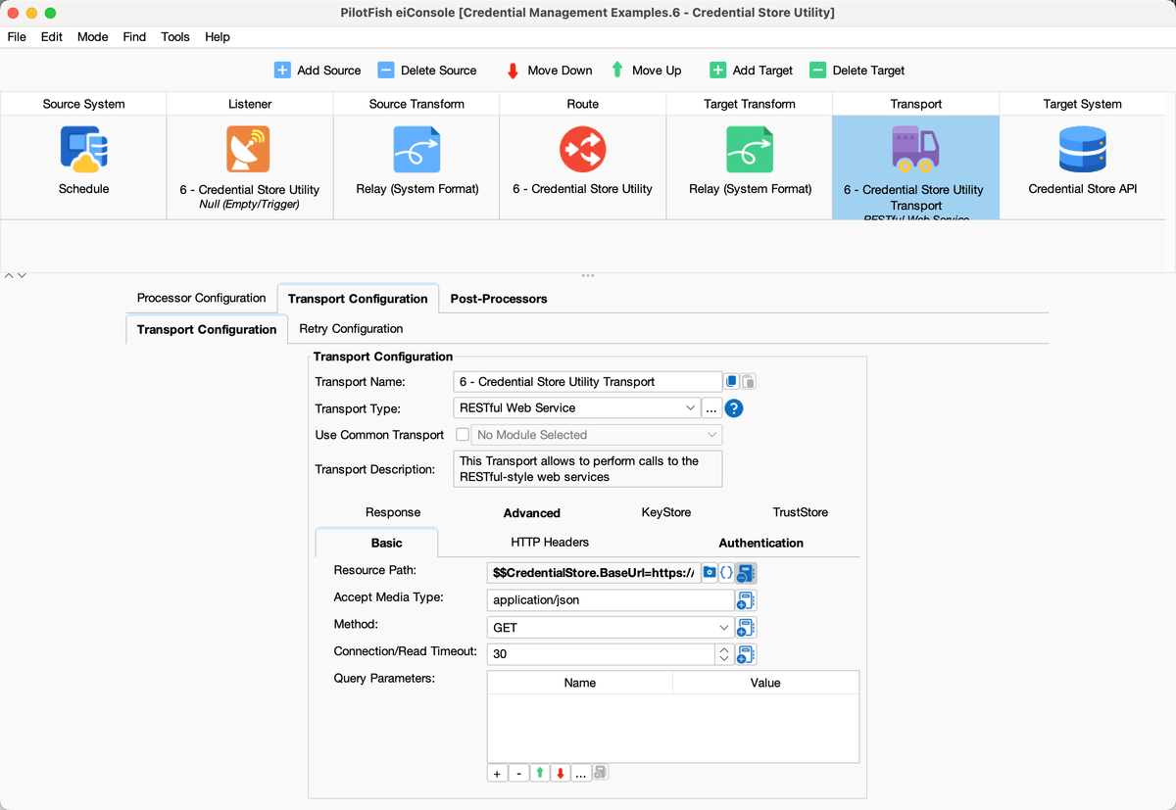Click the Name column header

click(580, 683)
